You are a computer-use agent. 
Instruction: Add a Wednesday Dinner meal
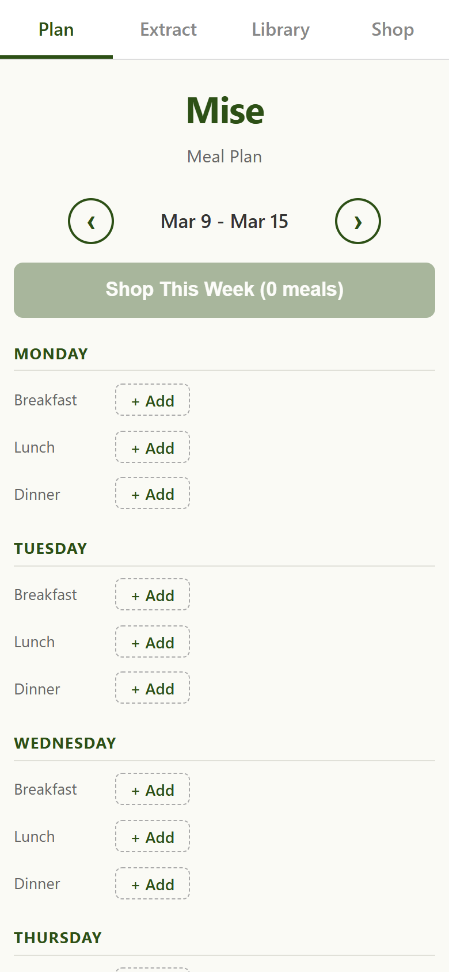click(153, 884)
